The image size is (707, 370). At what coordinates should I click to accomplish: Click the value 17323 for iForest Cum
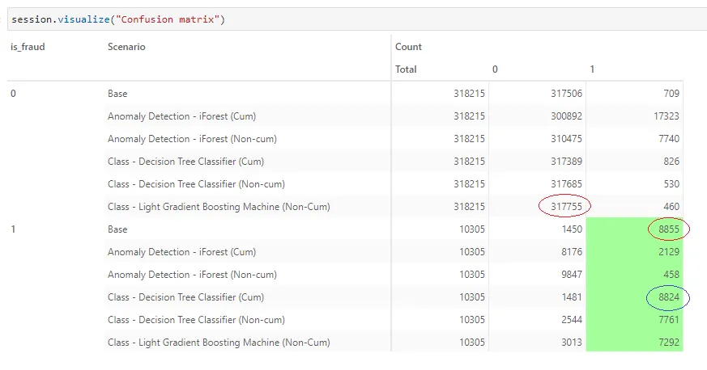(666, 116)
